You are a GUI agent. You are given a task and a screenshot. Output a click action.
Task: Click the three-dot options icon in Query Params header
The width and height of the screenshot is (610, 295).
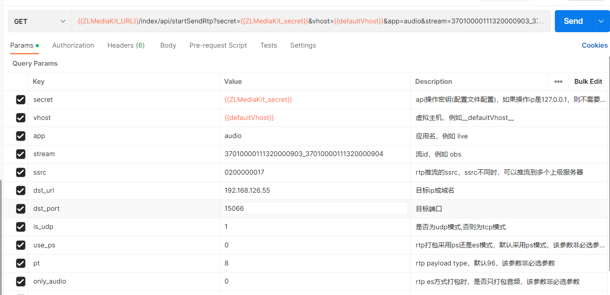(558, 82)
